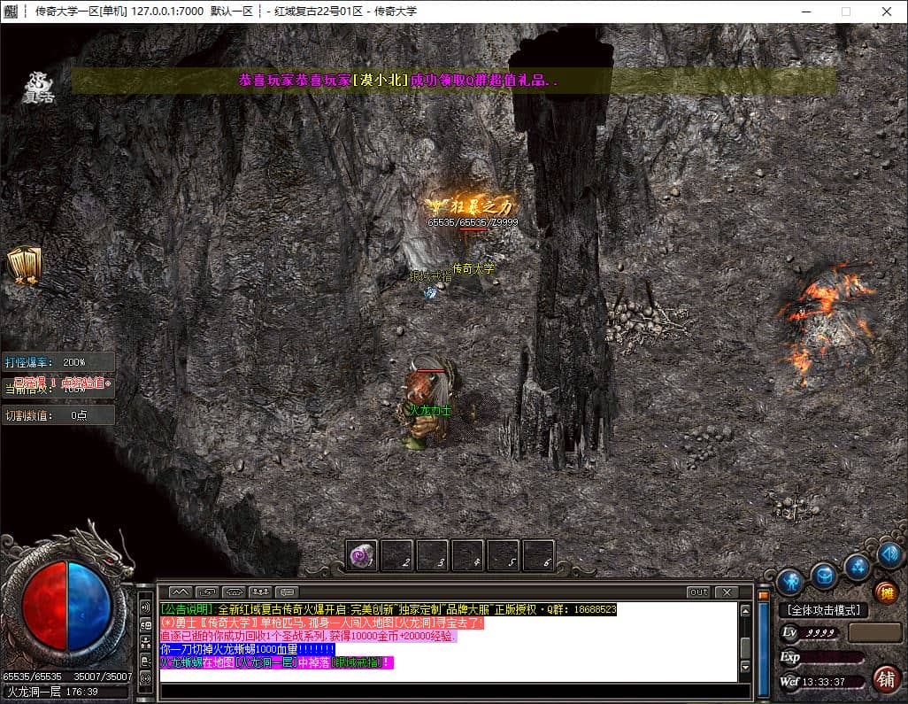
Task: Select empty quick slot 6
Action: pos(539,556)
